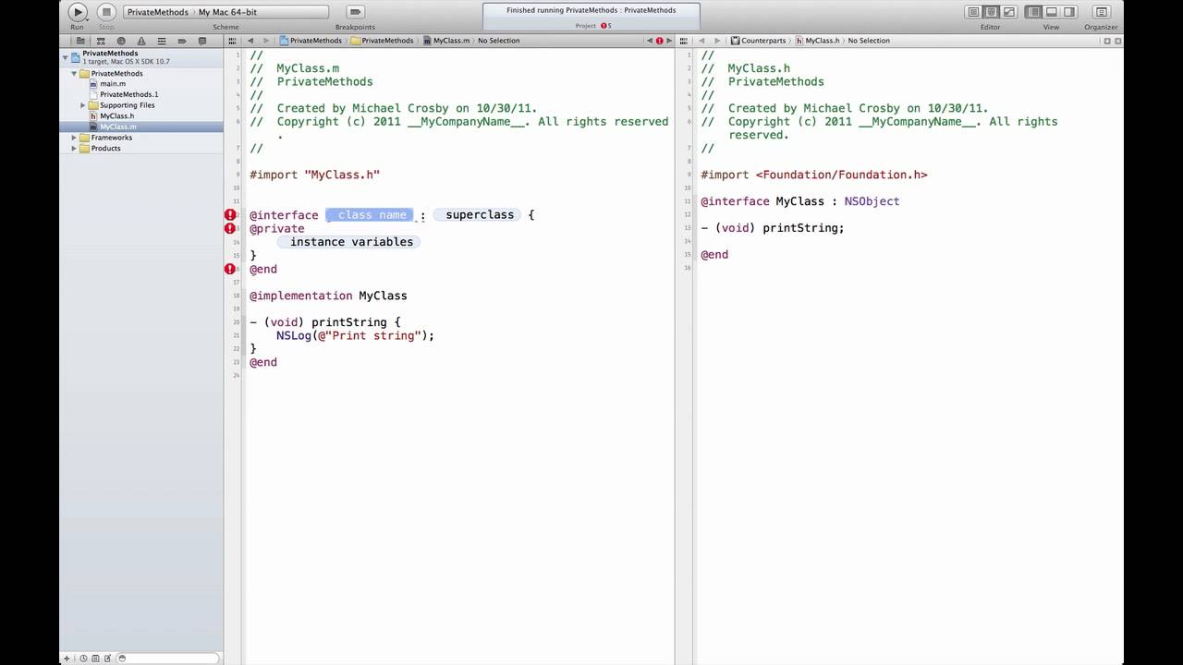The width and height of the screenshot is (1183, 665).
Task: Open the Organizer window
Action: (1101, 12)
